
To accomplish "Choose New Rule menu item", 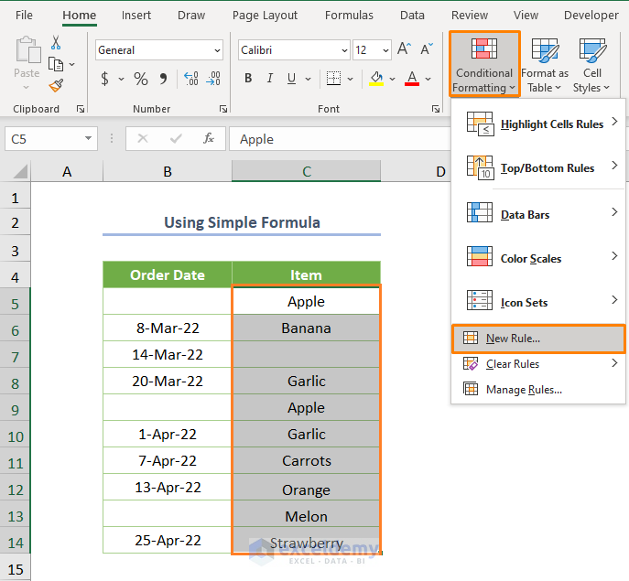I will coord(538,339).
